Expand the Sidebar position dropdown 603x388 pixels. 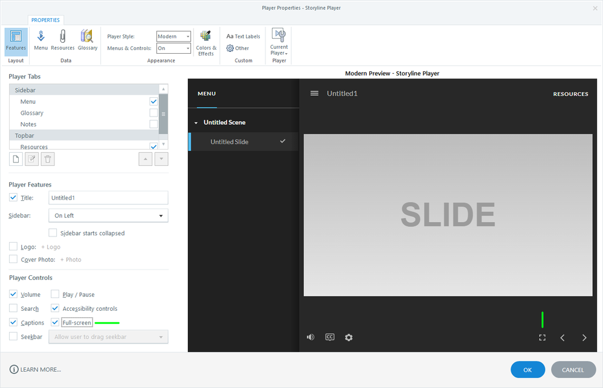109,215
